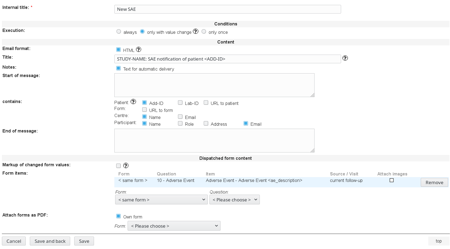The width and height of the screenshot is (450, 249).
Task: Click into the End of message textarea
Action: tap(214, 141)
